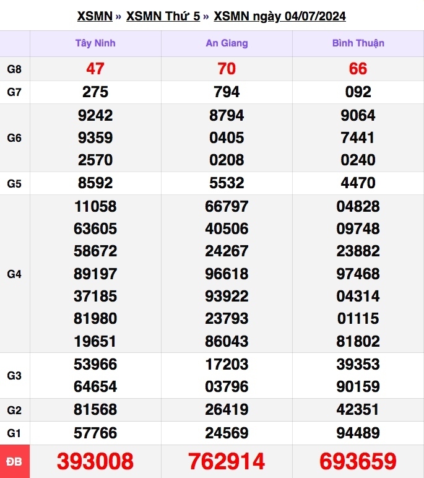This screenshot has height=478, width=424.
Task: Select G5 result 5532
Action: (227, 183)
